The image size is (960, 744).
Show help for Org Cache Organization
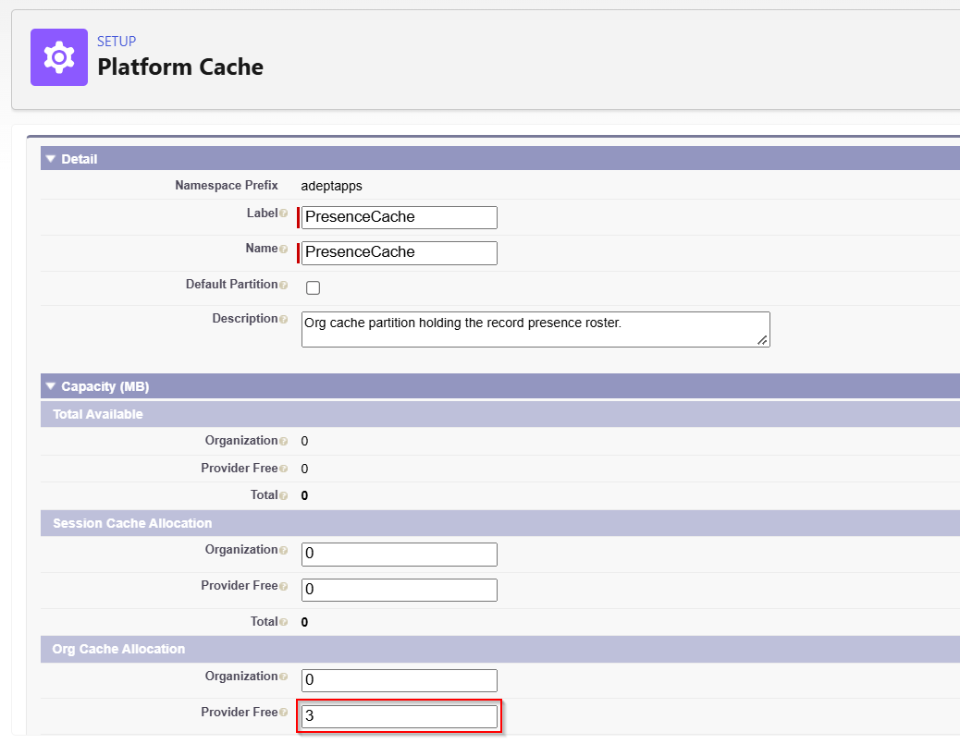click(x=284, y=677)
